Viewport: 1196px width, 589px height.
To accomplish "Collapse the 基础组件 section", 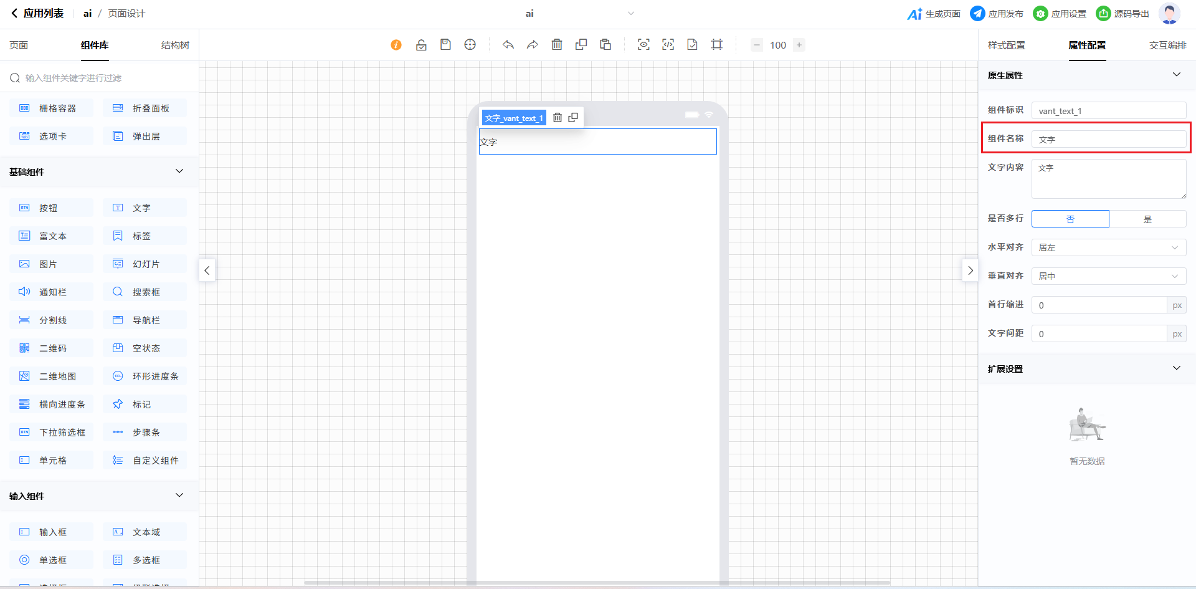I will [179, 171].
